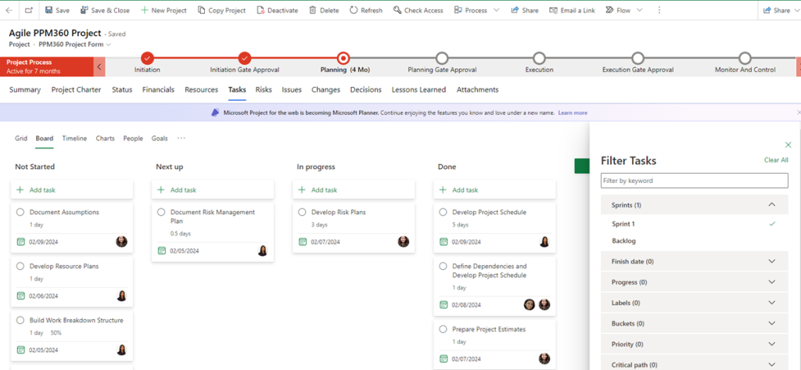801x370 pixels.
Task: Go back with the back arrow icon
Action: pos(9,10)
